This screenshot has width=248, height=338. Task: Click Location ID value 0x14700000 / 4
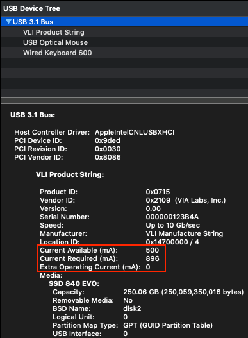[172, 242]
